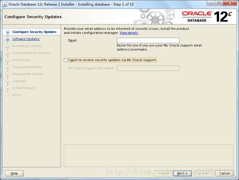239x180 pixels.
Task: Click the greyed-out Install button
Action: (x=203, y=173)
